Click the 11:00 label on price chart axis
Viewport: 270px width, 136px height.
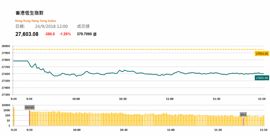170,99
